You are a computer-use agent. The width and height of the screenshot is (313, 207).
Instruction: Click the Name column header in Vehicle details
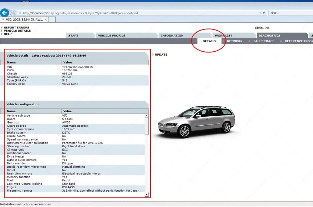tap(31, 63)
